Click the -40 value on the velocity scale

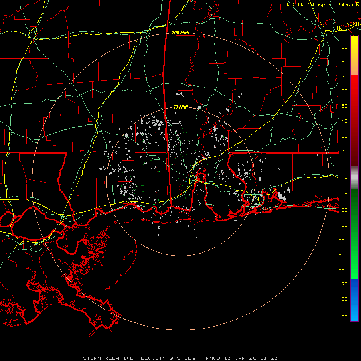(x=343, y=240)
